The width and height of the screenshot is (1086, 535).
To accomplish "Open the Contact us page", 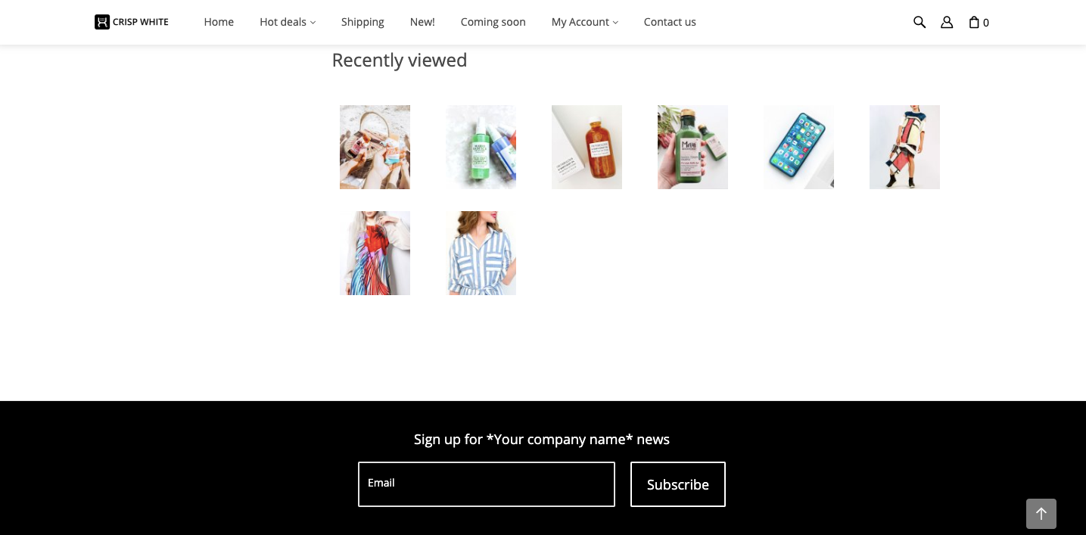I will click(670, 22).
